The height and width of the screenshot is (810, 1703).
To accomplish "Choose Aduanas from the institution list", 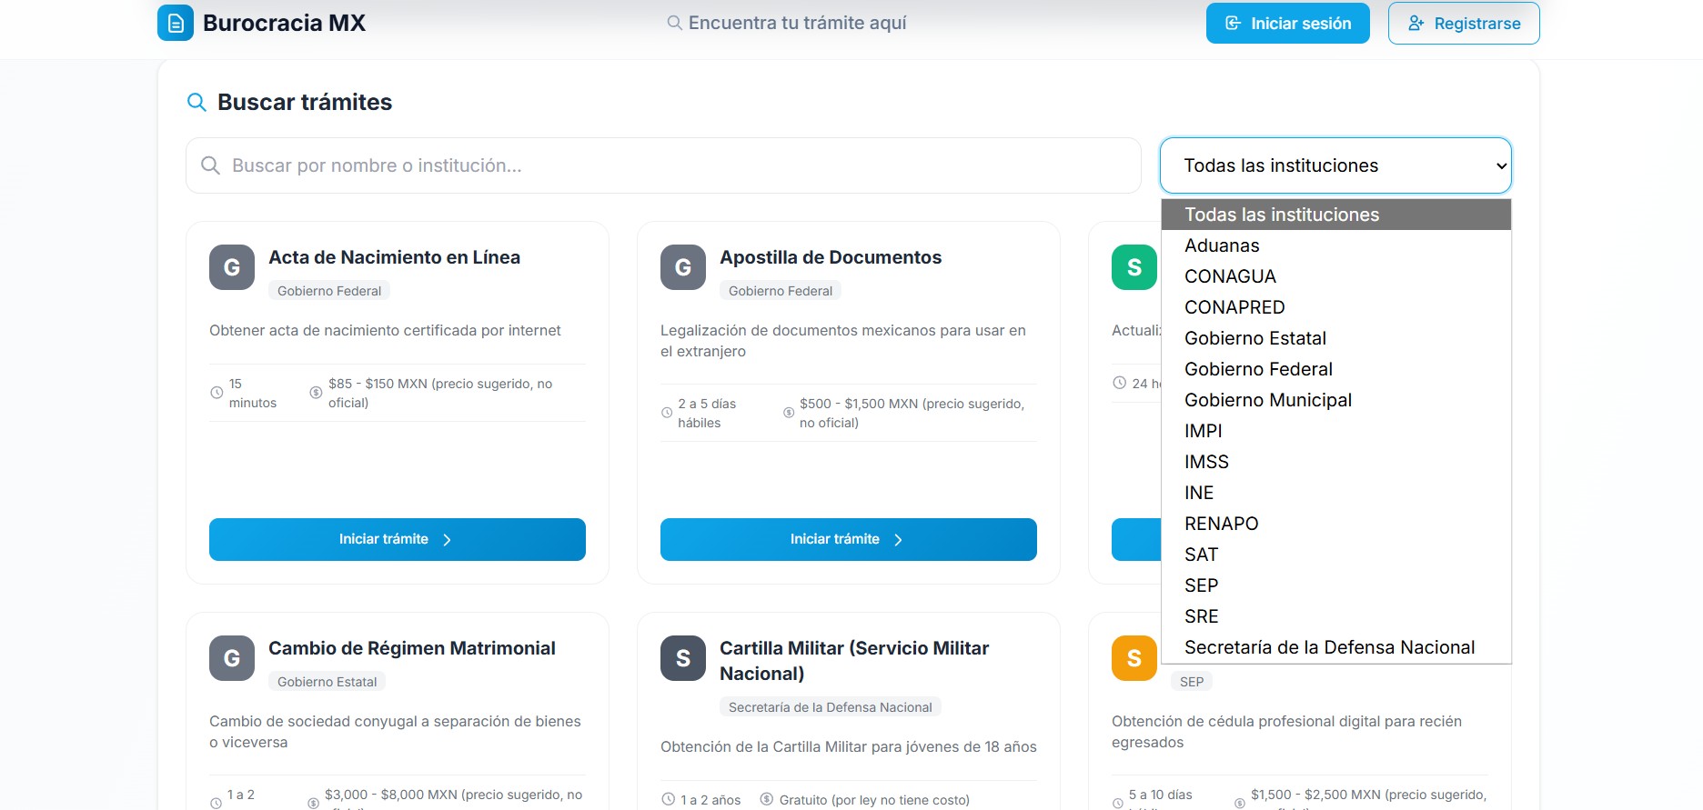I will (1336, 245).
